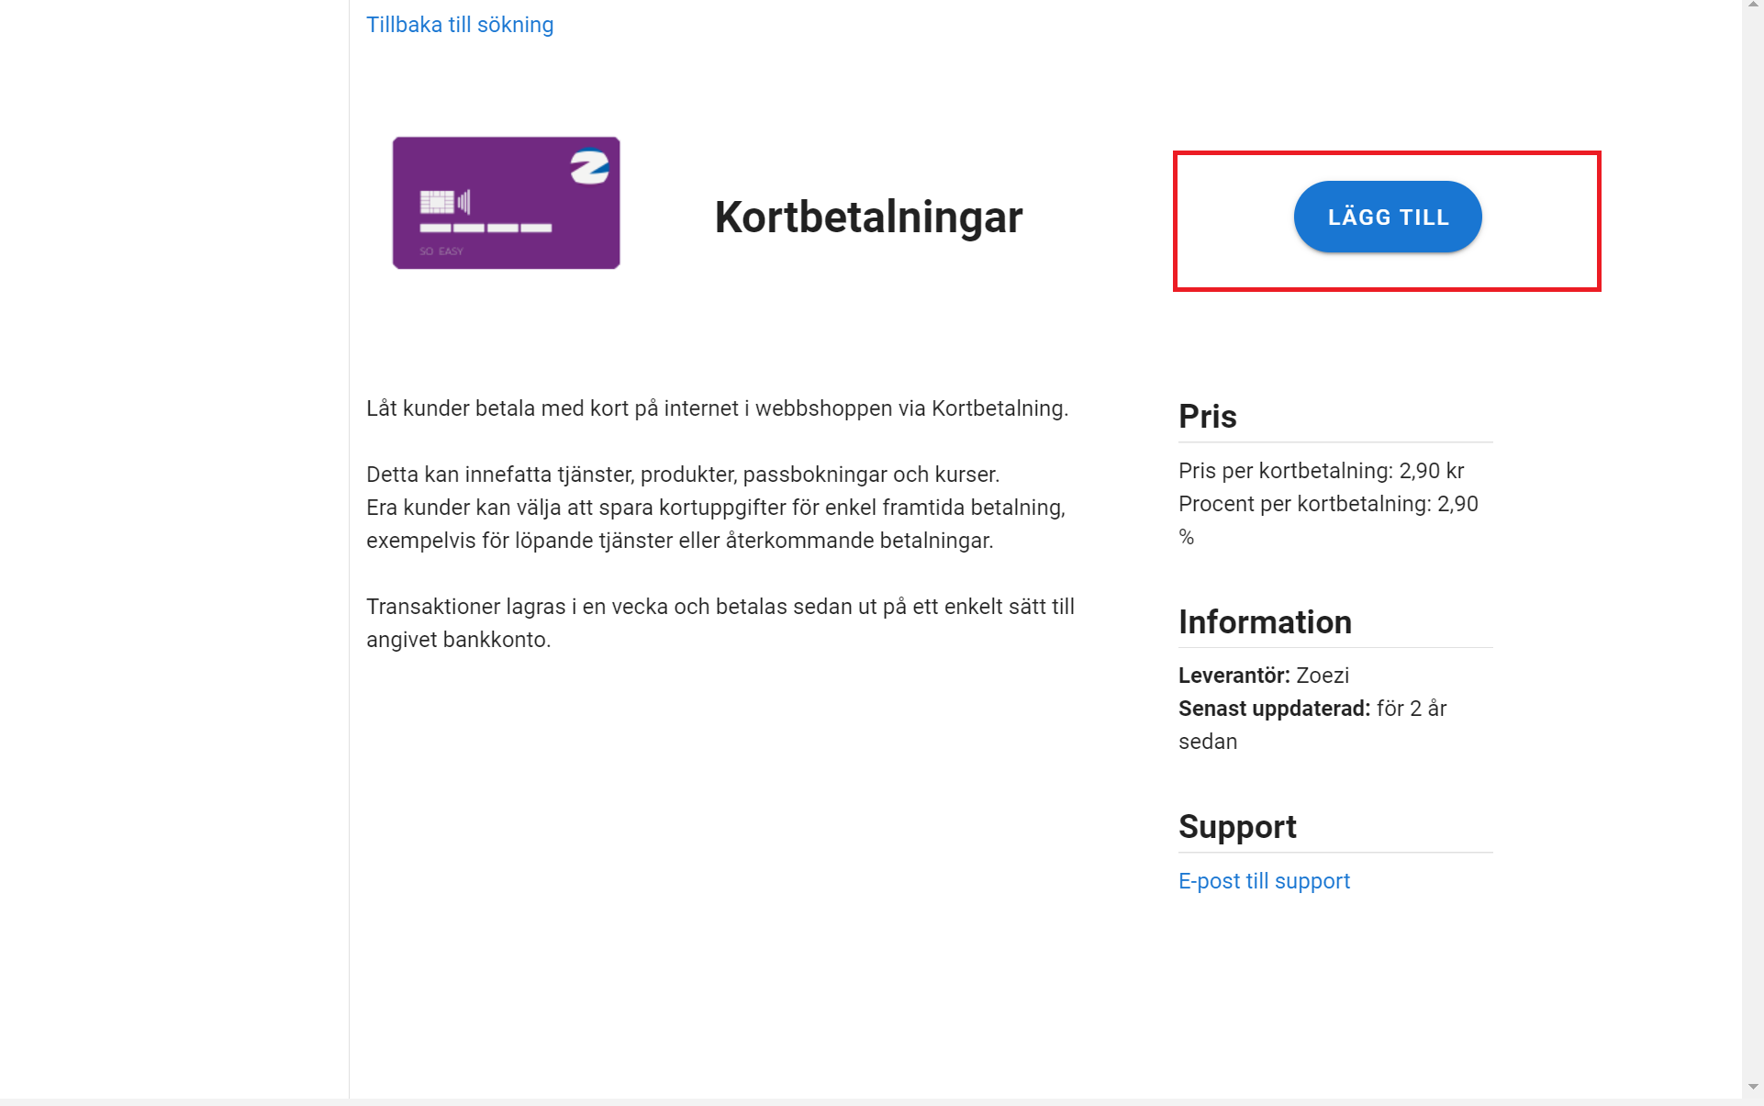Screen dimensions: 1764x1106
Task: Click the LÄGG TILL button
Action: pyautogui.click(x=1387, y=217)
